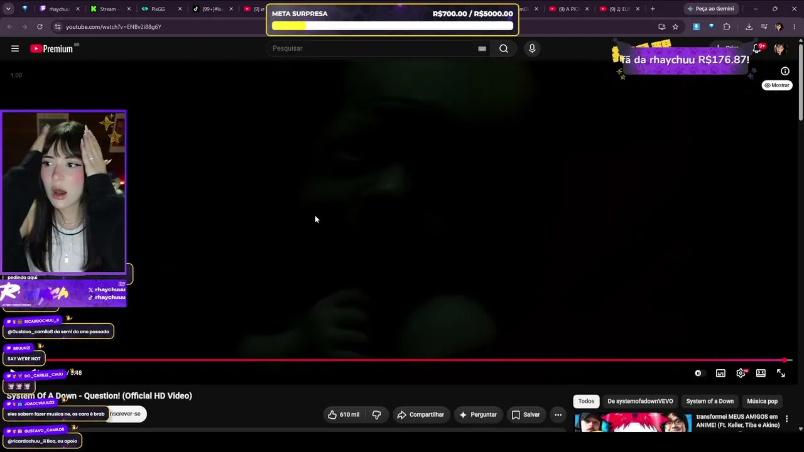This screenshot has height=452, width=804.
Task: Open Chrome downloads
Action: [749, 26]
